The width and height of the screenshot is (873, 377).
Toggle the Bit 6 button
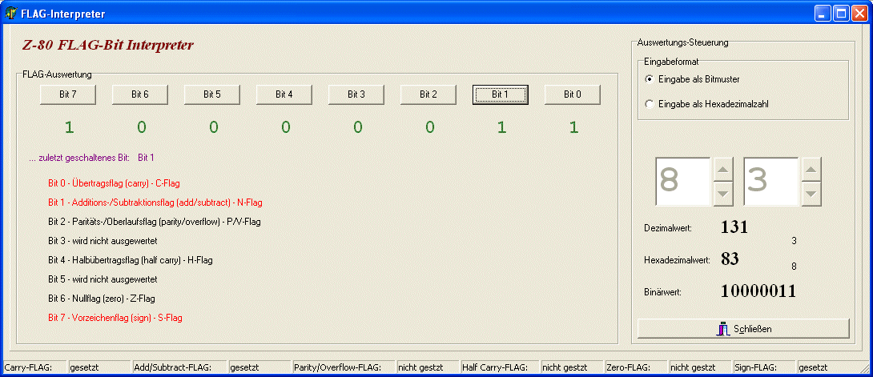(x=139, y=94)
